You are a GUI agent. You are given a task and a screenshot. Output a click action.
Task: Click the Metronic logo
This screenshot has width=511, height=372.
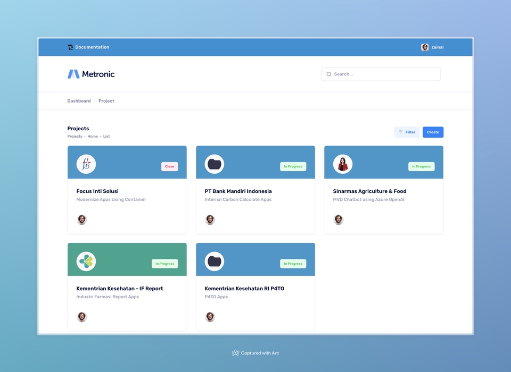coord(91,74)
